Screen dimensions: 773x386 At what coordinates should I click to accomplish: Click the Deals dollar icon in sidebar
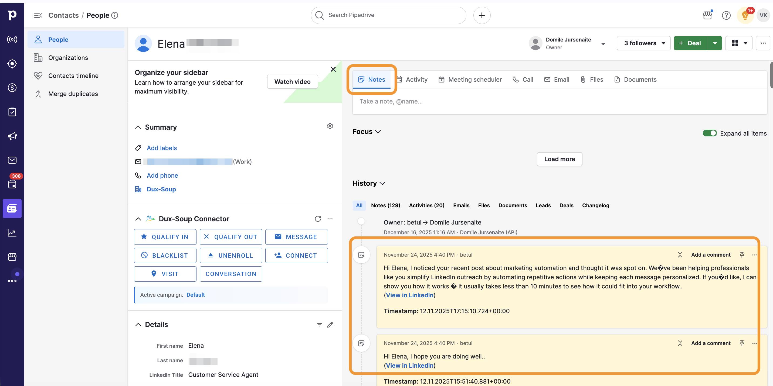(12, 88)
